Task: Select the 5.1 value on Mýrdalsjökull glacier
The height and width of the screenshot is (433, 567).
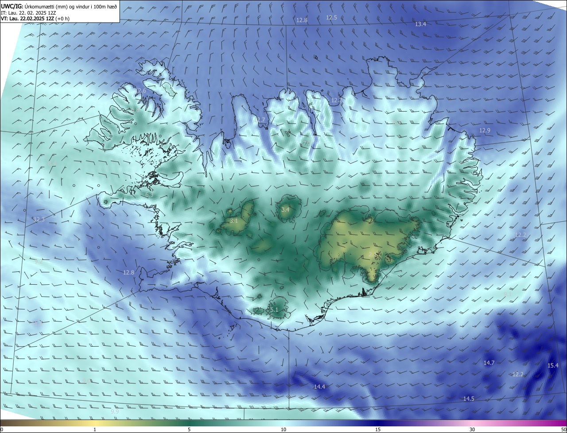Action: click(x=274, y=310)
